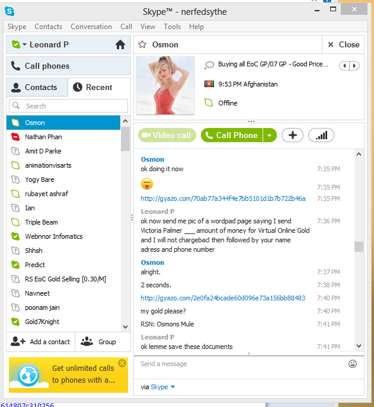
Task: Focus the contact Search field
Action: point(68,105)
